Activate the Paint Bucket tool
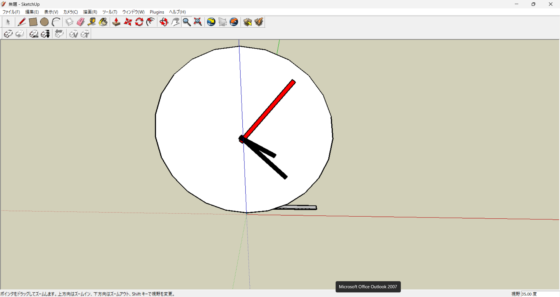Image resolution: width=560 pixels, height=297 pixels. [x=103, y=22]
